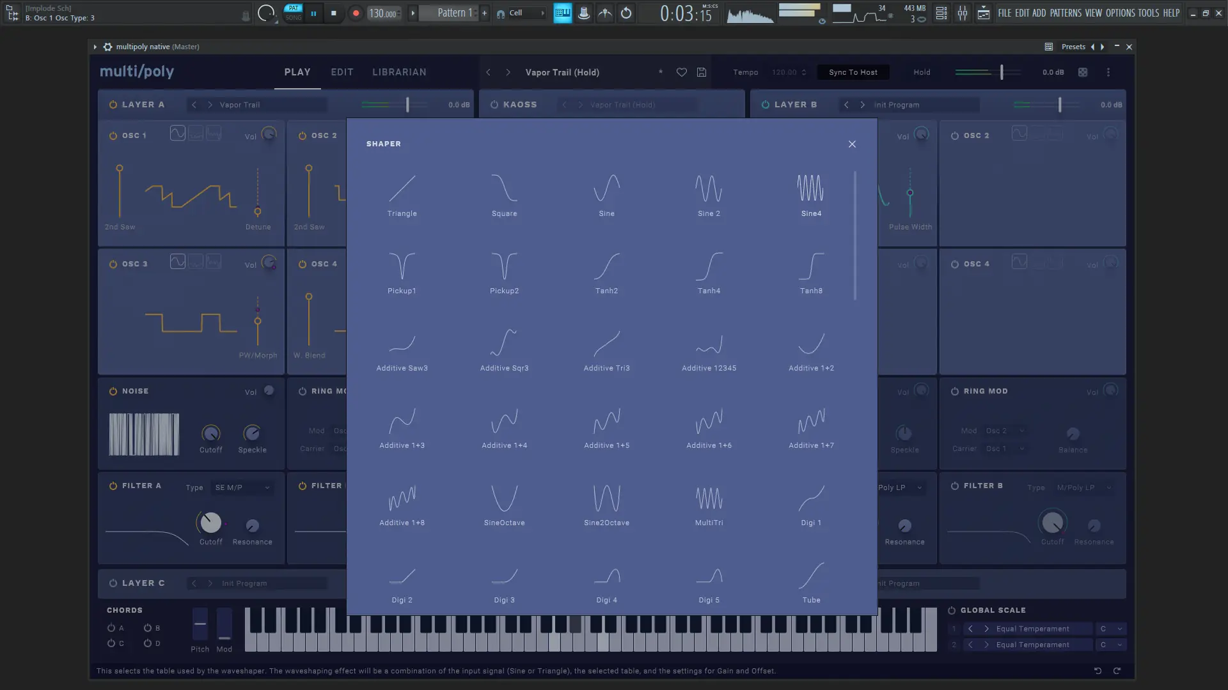Open the first scale key C dropdown
The image size is (1228, 690).
(1111, 629)
